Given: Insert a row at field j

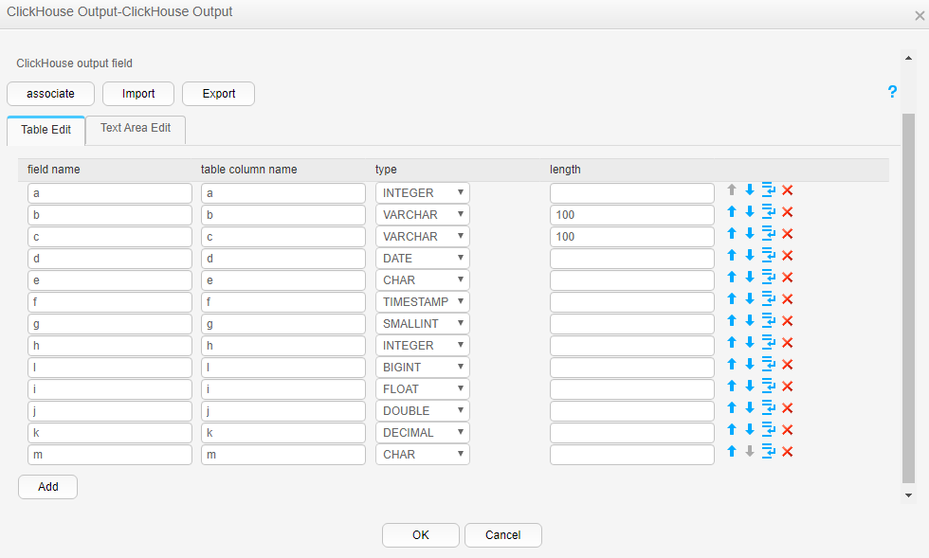Looking at the screenshot, I should point(769,407).
